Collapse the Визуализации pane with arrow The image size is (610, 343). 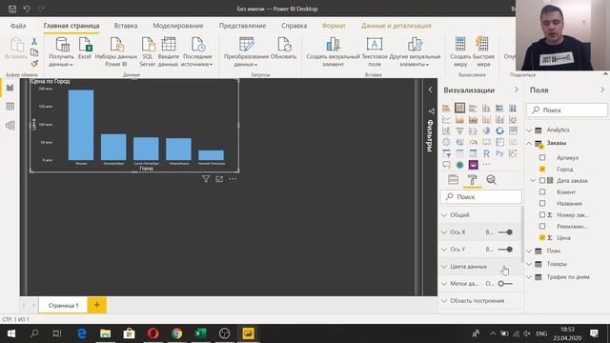517,90
